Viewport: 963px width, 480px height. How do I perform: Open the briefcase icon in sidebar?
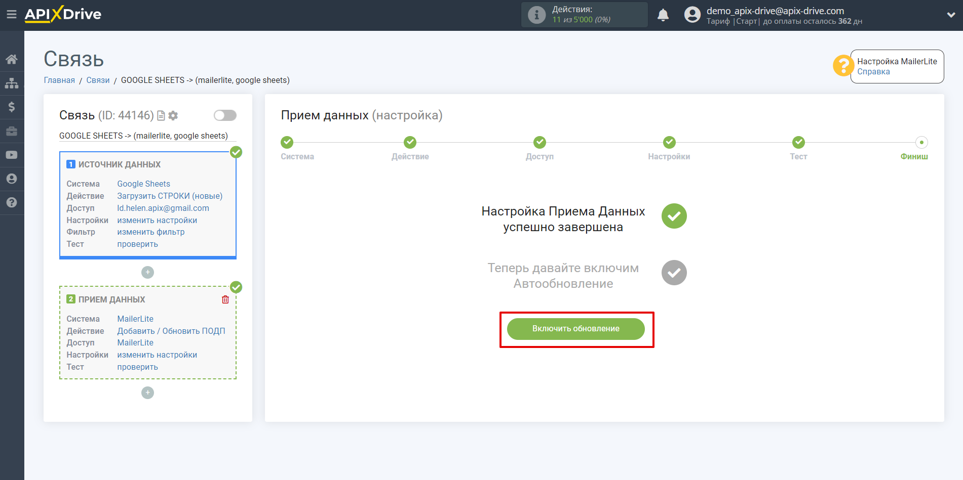[x=12, y=131]
